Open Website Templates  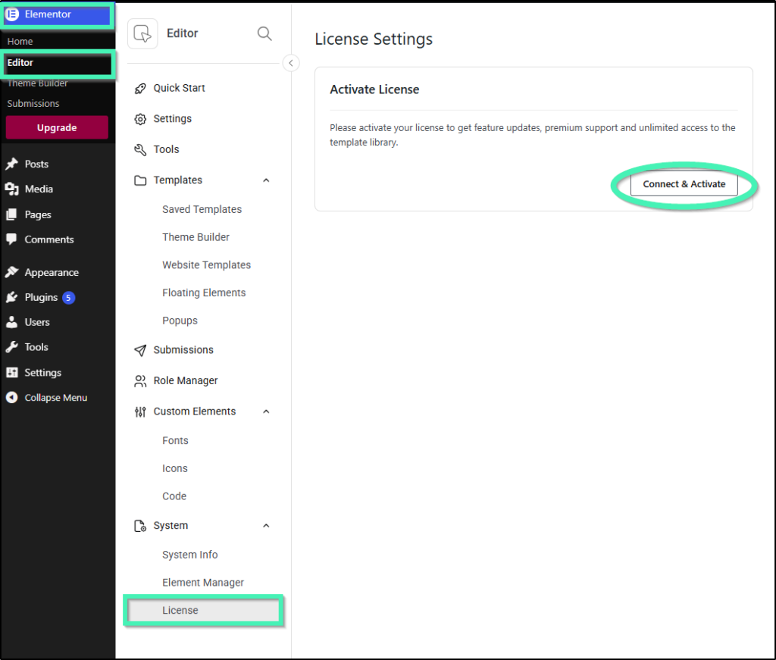coord(206,265)
